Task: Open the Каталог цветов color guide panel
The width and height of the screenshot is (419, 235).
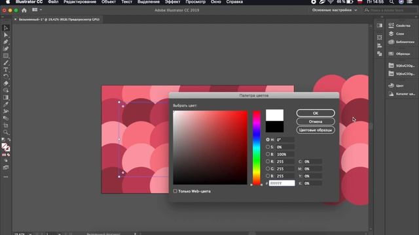Action: click(401, 94)
